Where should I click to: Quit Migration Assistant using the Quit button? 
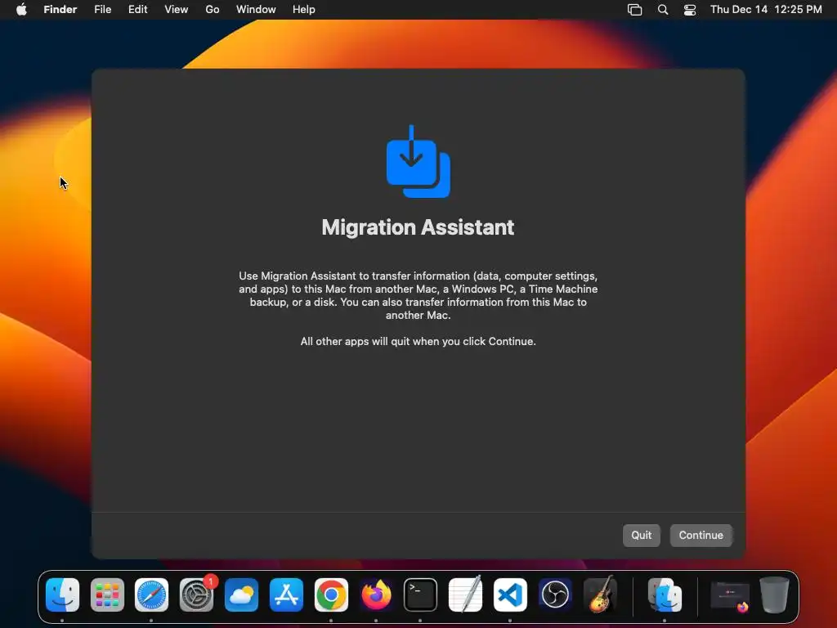(641, 535)
